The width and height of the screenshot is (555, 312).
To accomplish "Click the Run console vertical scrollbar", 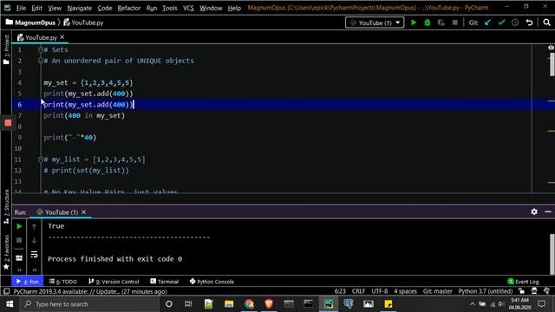I will click(x=552, y=254).
